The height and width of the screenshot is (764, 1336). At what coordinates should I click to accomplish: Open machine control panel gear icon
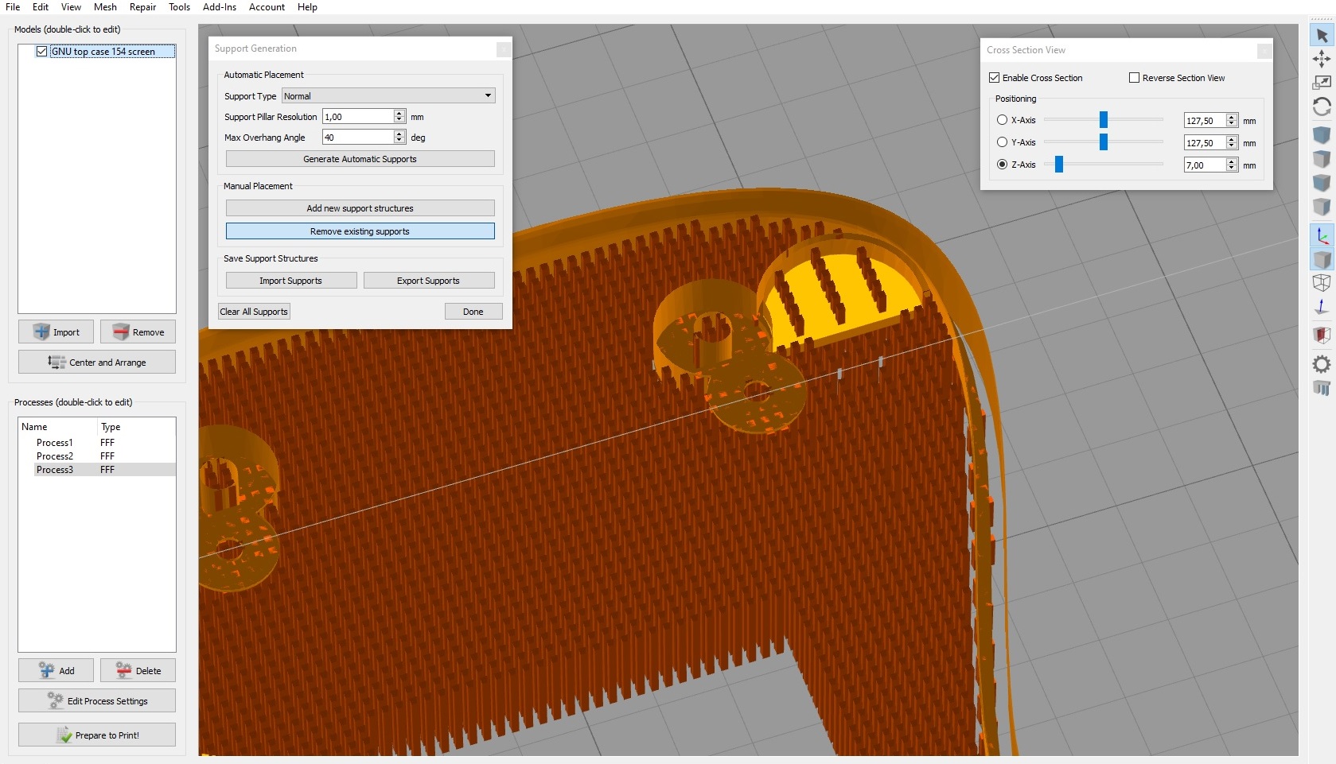tap(1322, 364)
